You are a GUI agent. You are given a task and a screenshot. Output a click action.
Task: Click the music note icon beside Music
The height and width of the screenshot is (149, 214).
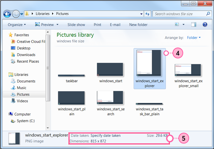13,88
